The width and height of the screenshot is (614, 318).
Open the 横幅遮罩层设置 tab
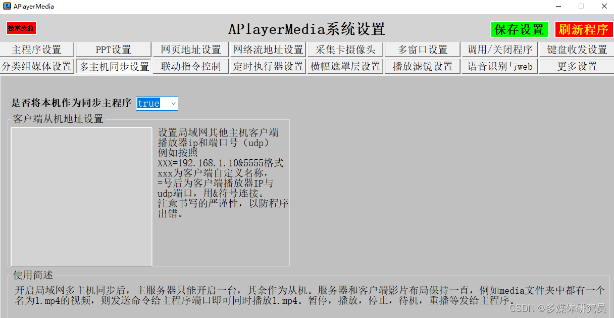click(x=345, y=66)
